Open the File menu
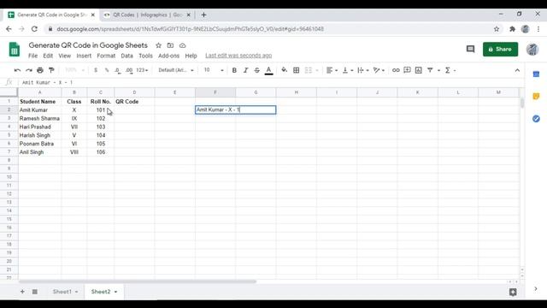 (32, 56)
